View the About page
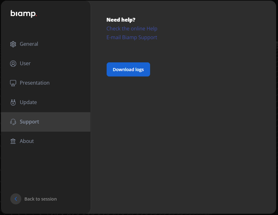The image size is (278, 215). pyautogui.click(x=27, y=141)
